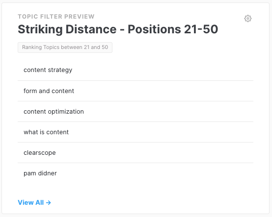Viewport: 272px width, 217px height.
Task: Click the word optimization in the list
Action: click(66, 112)
